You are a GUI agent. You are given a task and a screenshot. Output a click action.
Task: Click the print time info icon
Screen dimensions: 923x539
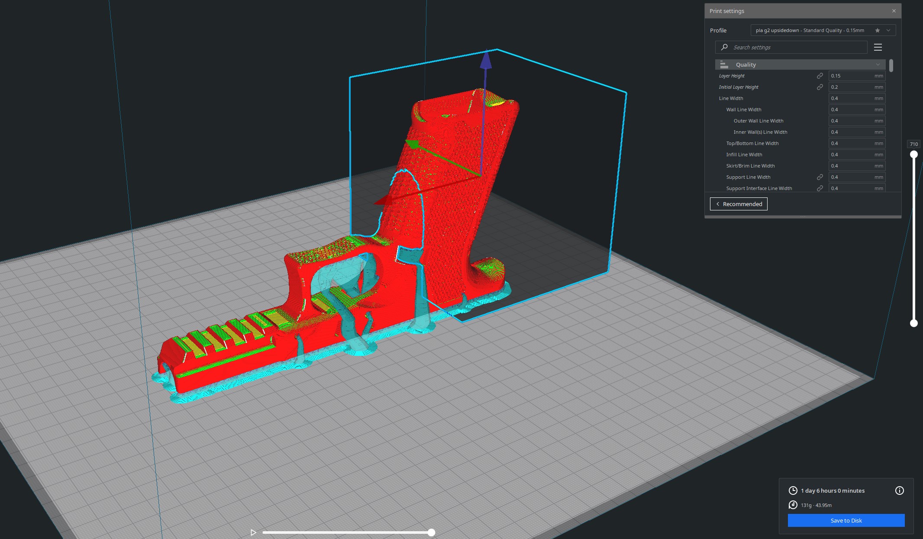point(899,491)
